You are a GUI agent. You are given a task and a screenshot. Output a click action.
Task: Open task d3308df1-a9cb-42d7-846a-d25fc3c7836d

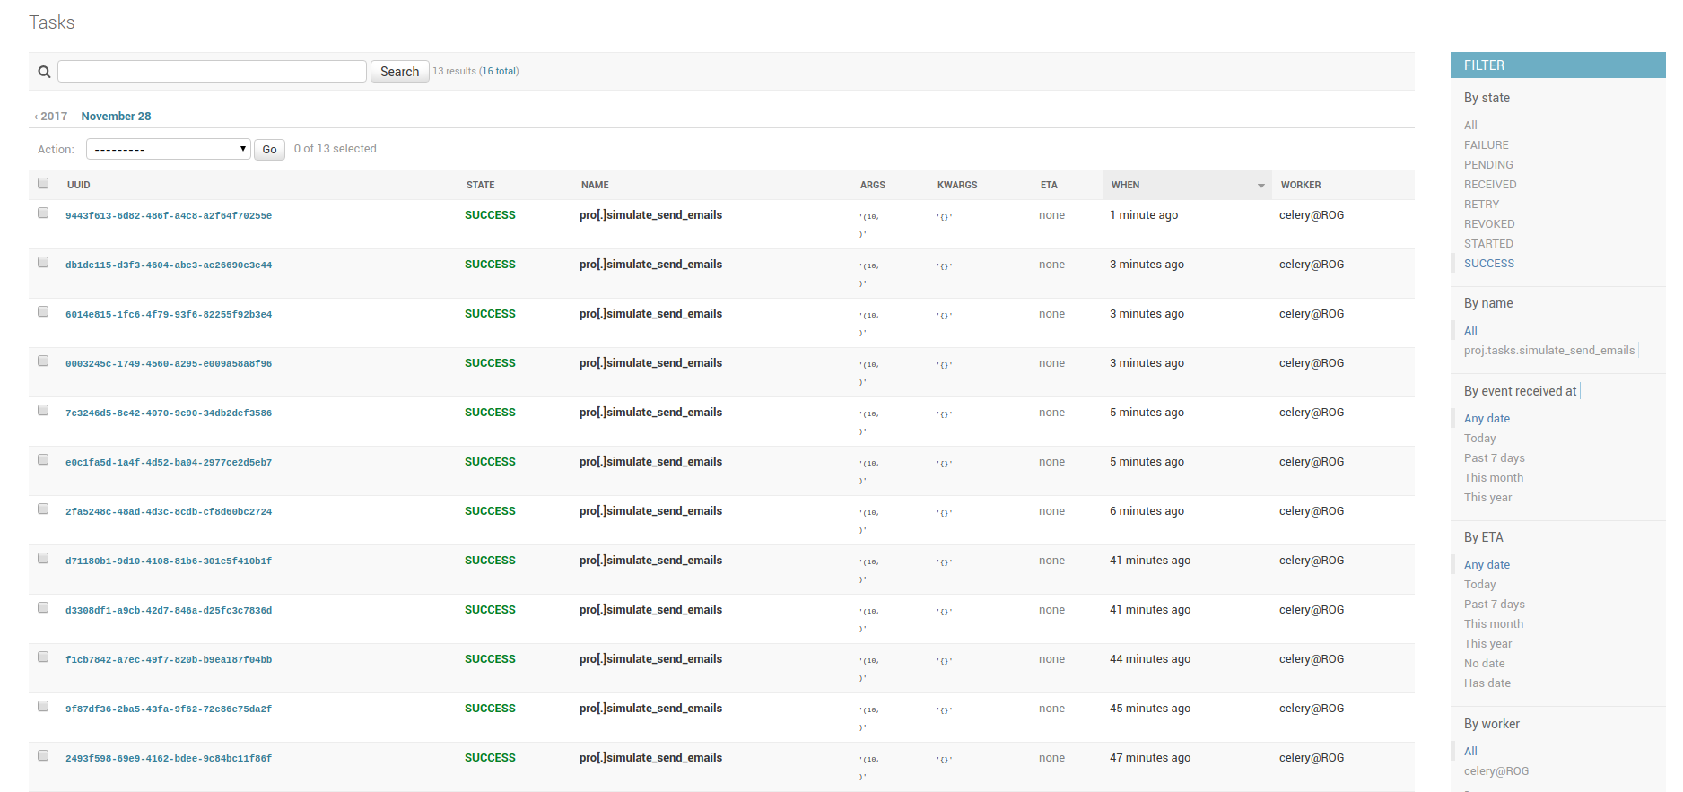coord(169,611)
